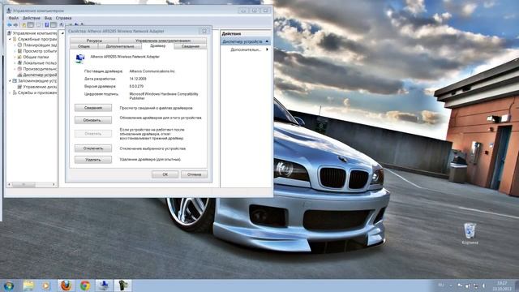Image resolution: width=519 pixels, height=292 pixels.
Task: Switch to the Управление электропитанием tab
Action: [162, 41]
